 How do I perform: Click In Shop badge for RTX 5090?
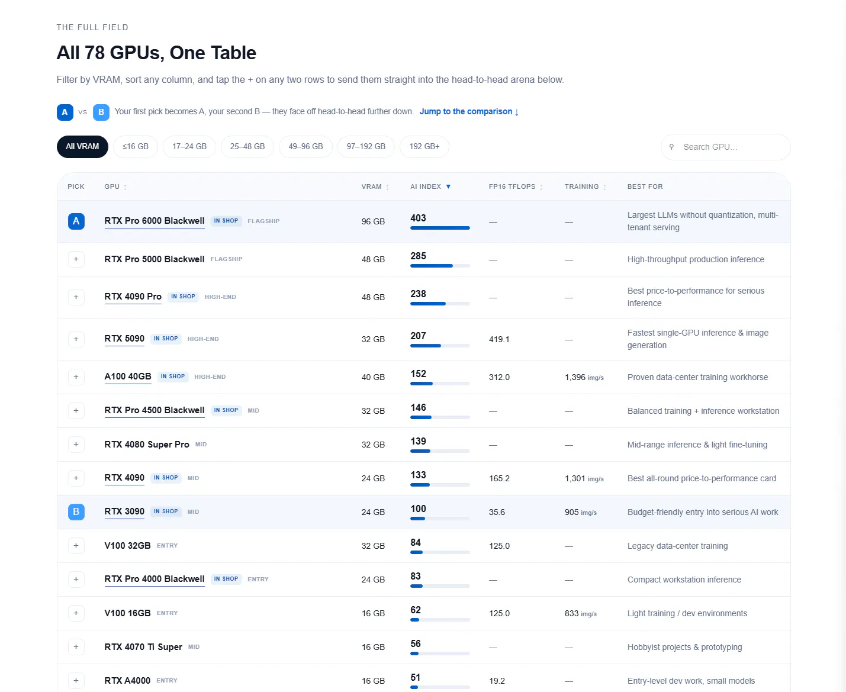click(x=166, y=339)
